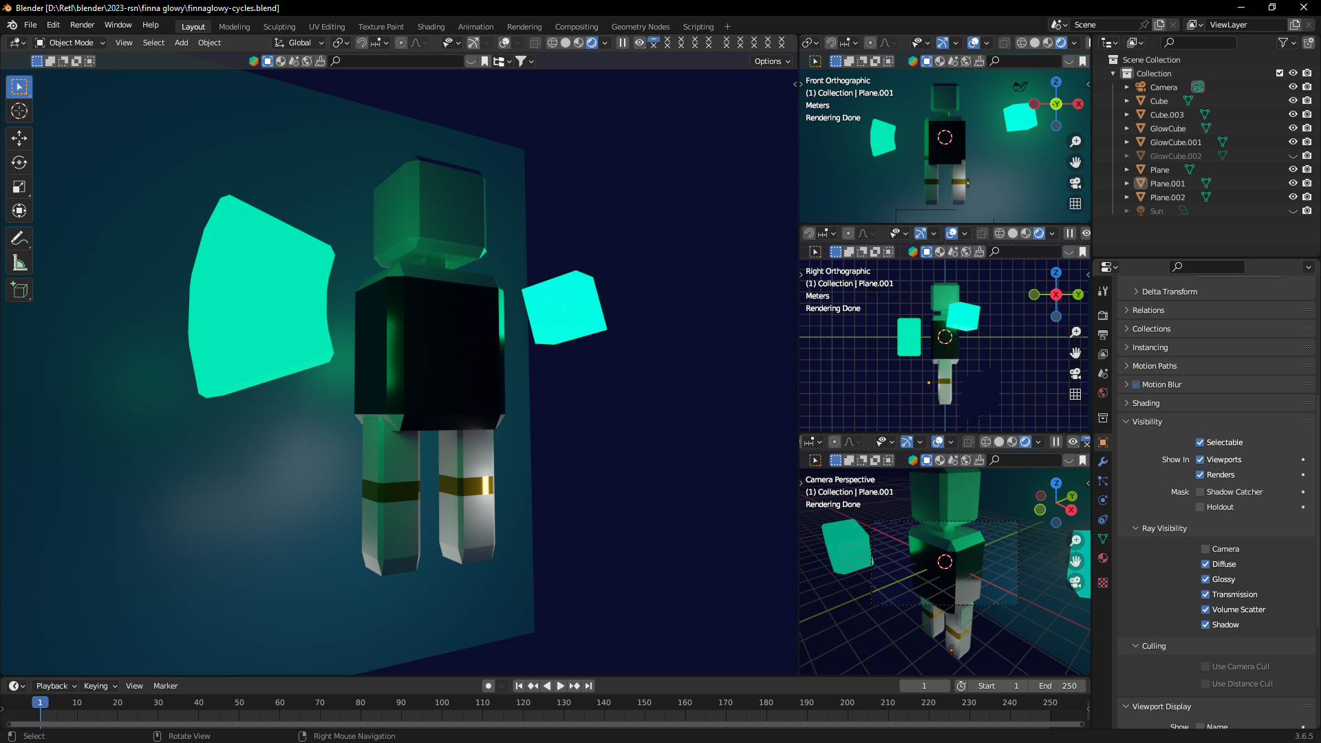Enable the Shadow Catcher checkbox
1321x743 pixels.
point(1200,492)
